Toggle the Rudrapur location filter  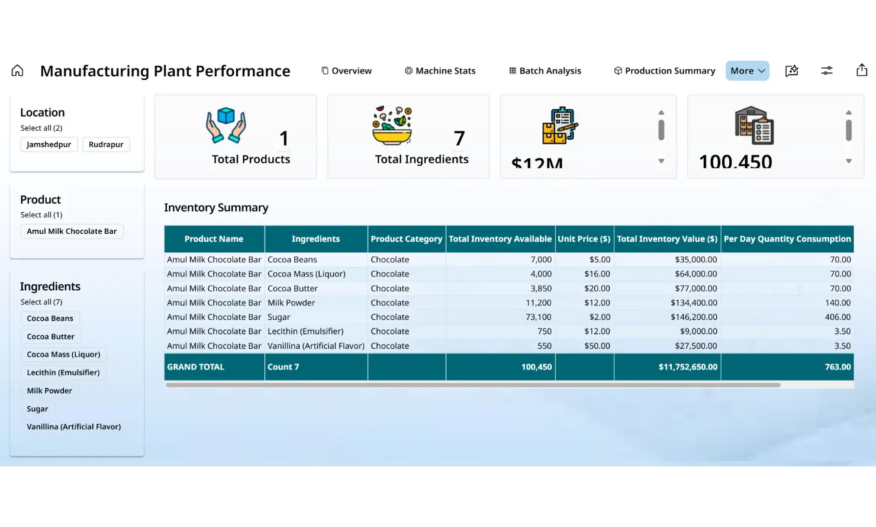click(x=106, y=144)
